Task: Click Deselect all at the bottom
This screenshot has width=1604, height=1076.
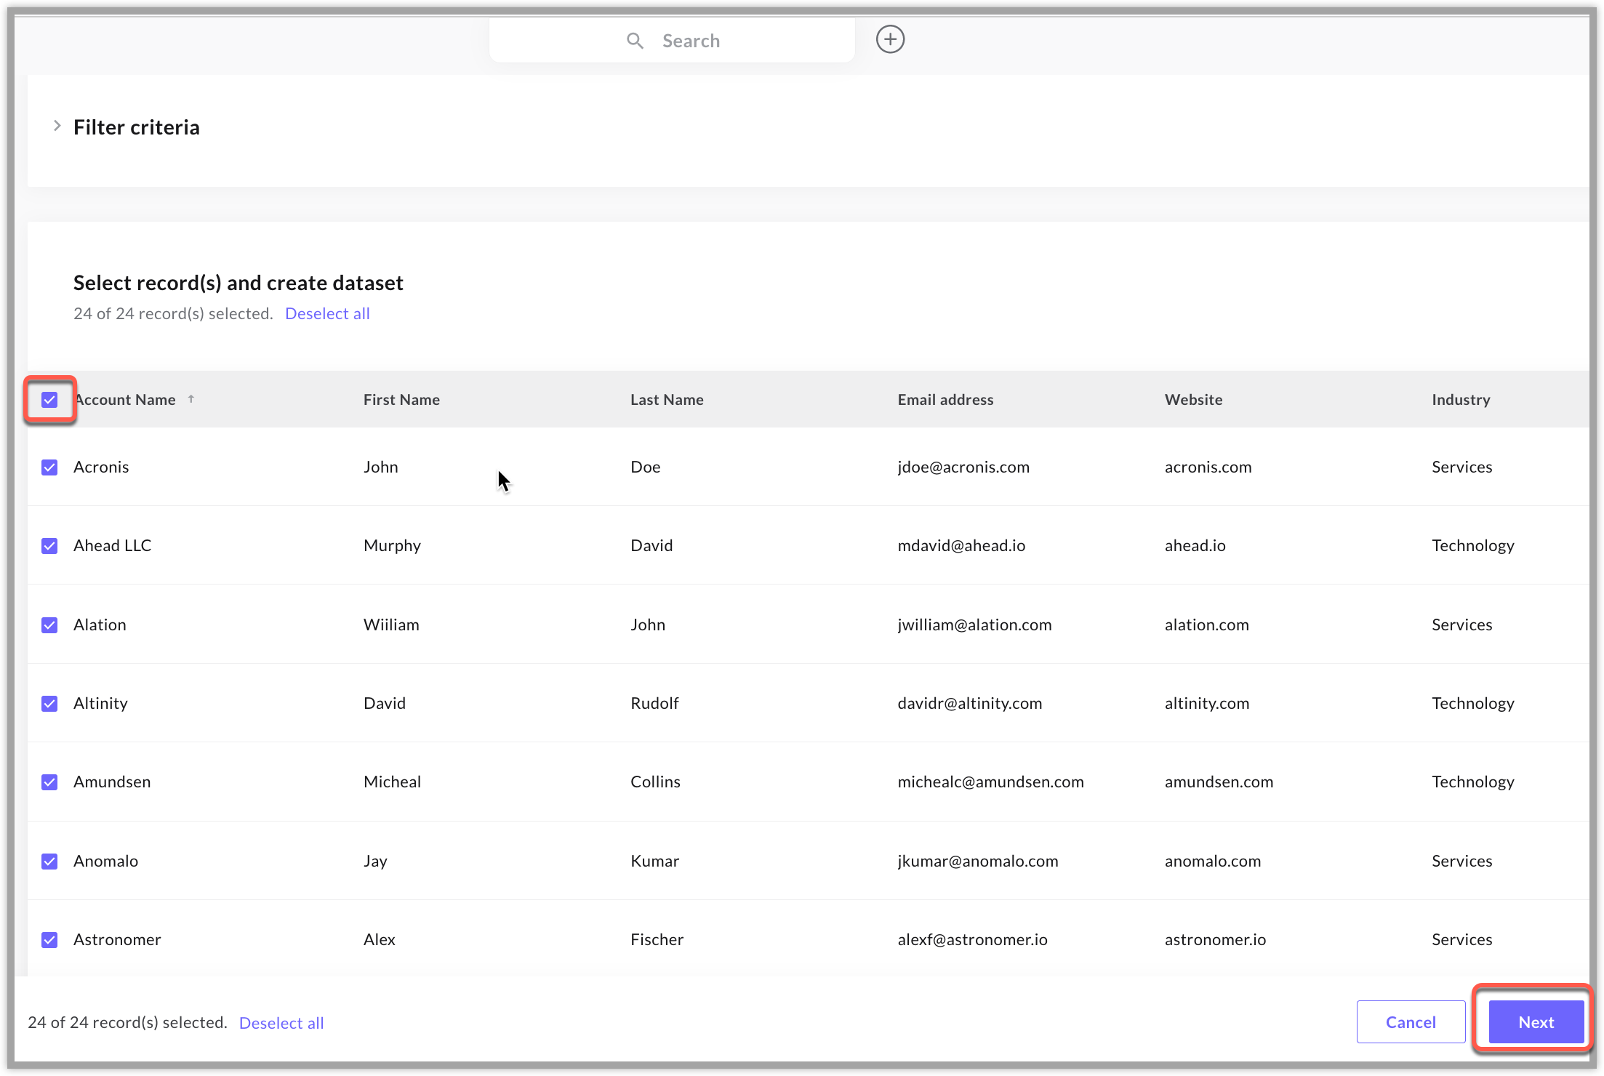Action: click(281, 1022)
